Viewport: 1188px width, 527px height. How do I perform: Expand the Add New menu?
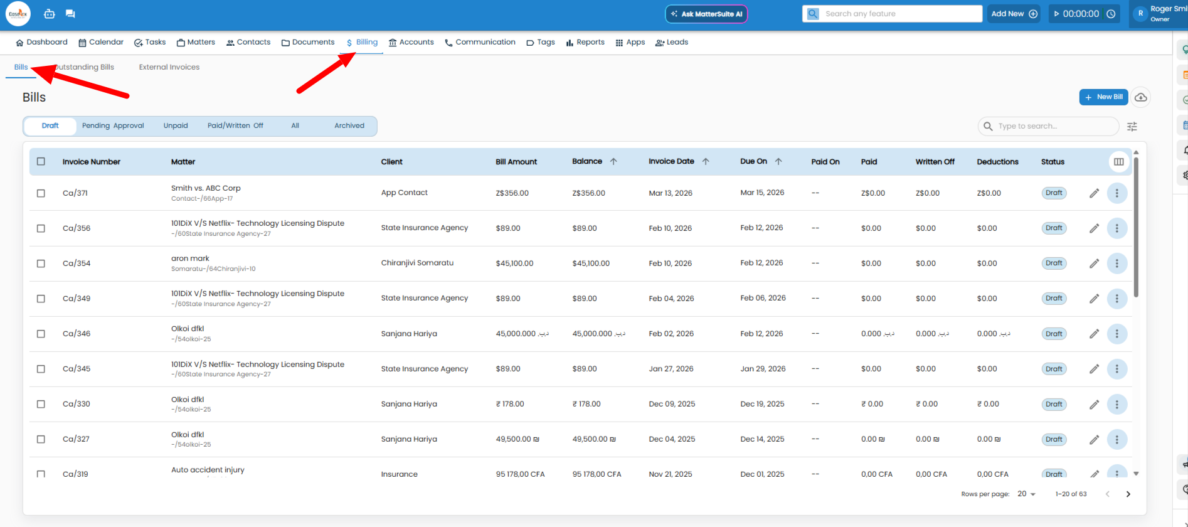point(1014,14)
